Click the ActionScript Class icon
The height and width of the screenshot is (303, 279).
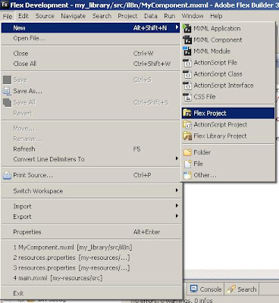[x=187, y=74]
